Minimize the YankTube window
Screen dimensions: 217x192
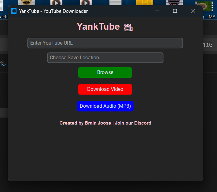(157, 11)
